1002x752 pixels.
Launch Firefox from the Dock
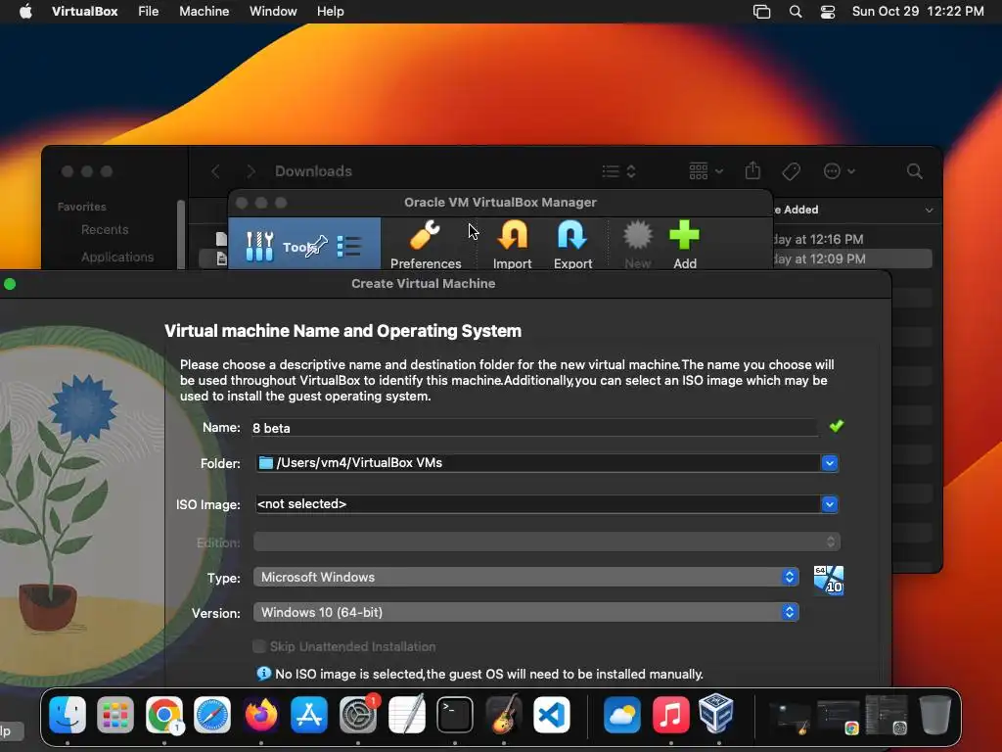(260, 714)
